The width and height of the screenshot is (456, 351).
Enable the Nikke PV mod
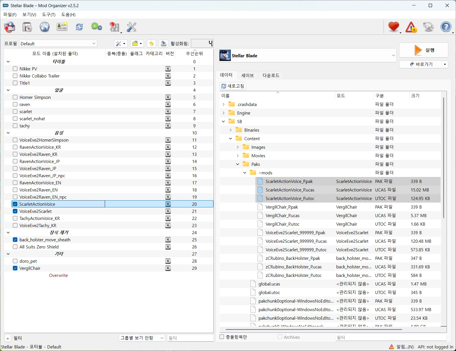point(15,69)
